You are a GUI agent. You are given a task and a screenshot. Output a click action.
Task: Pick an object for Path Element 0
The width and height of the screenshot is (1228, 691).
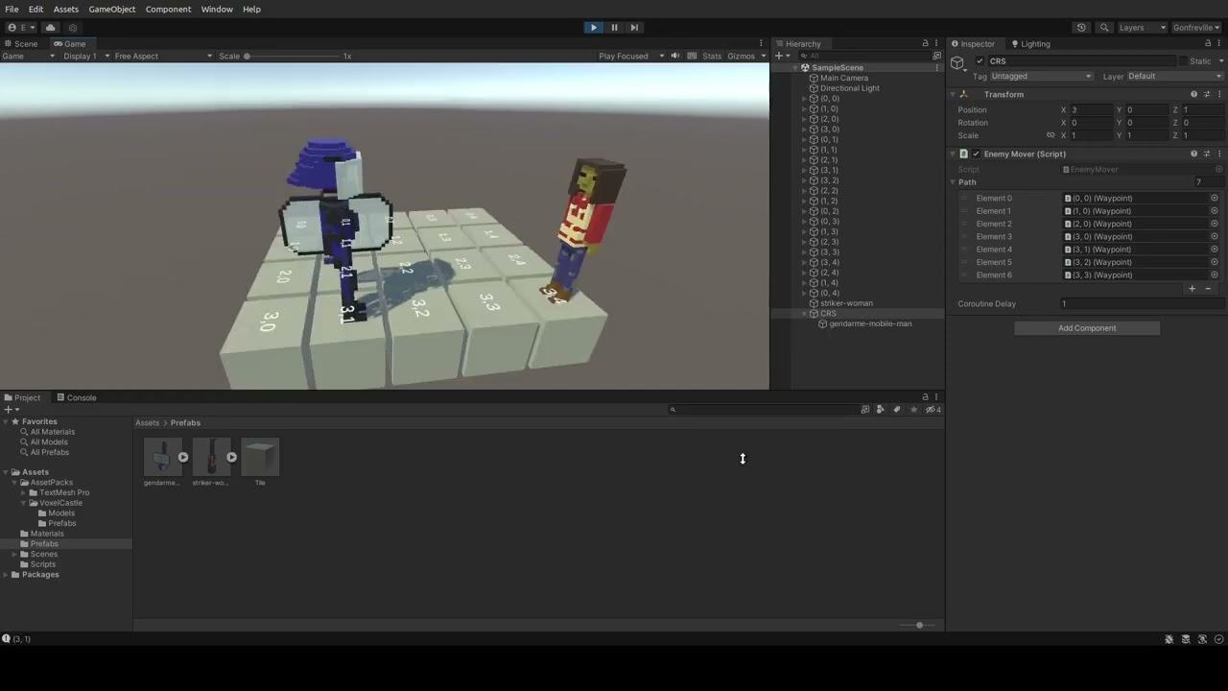1214,199
